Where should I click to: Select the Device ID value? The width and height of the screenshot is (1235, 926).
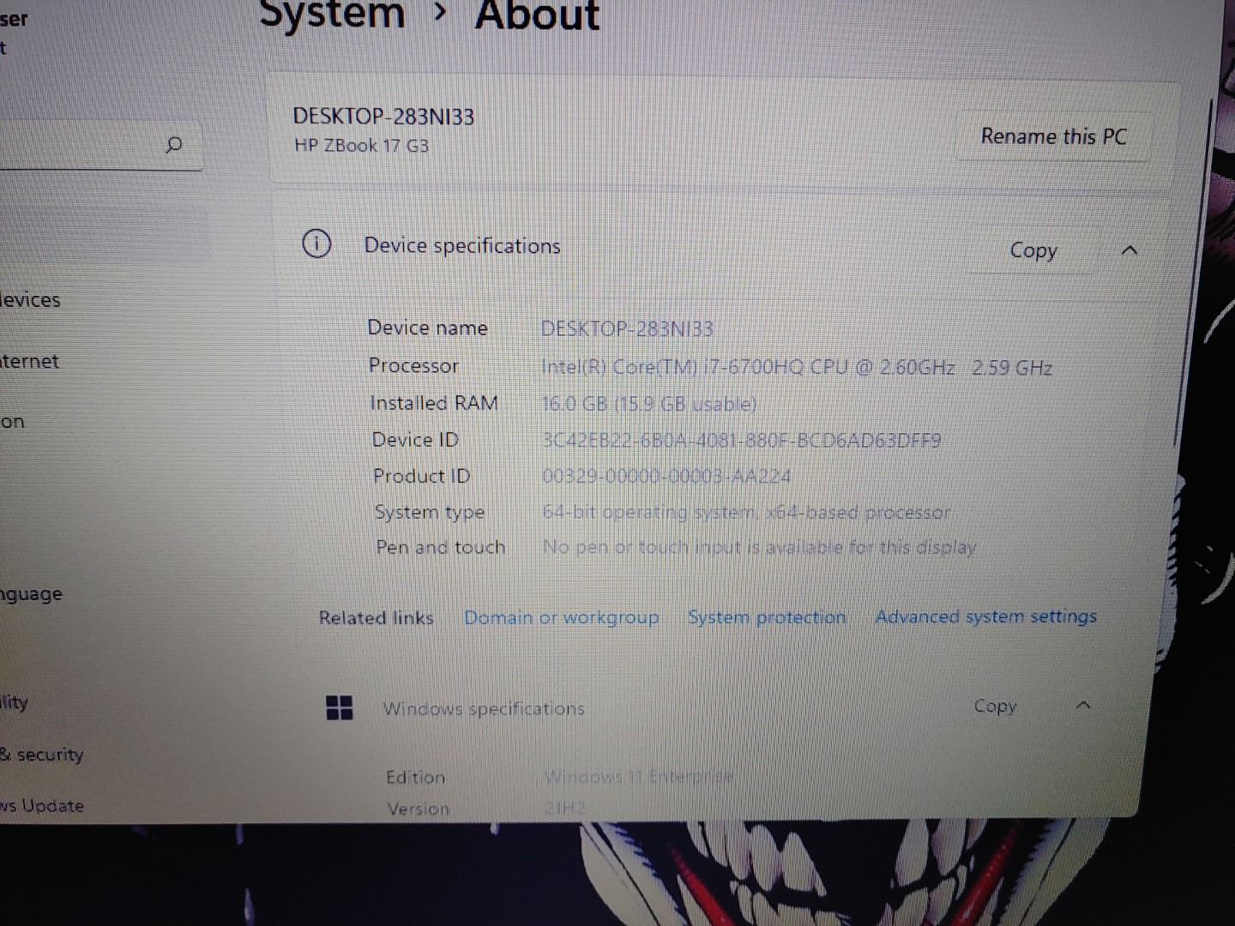tap(742, 441)
